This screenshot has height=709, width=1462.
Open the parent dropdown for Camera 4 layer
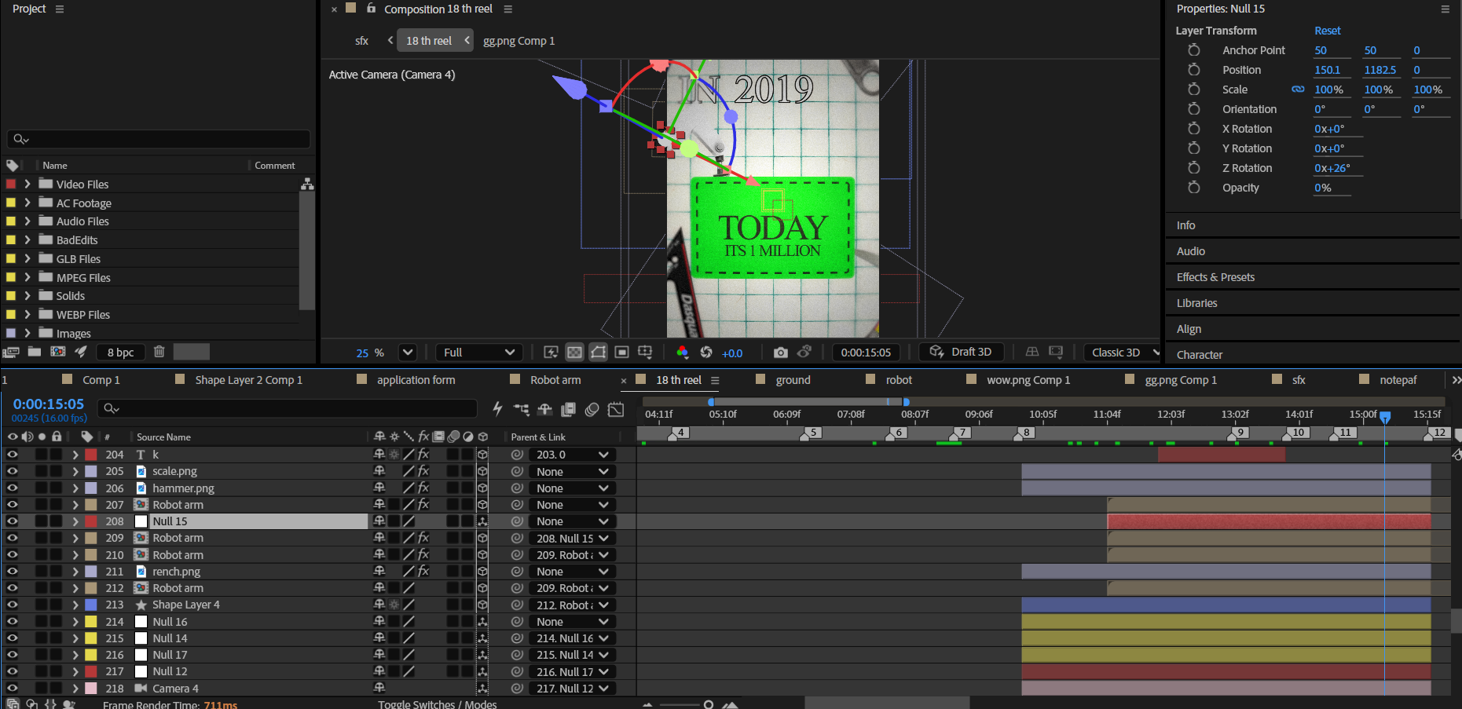coord(573,689)
